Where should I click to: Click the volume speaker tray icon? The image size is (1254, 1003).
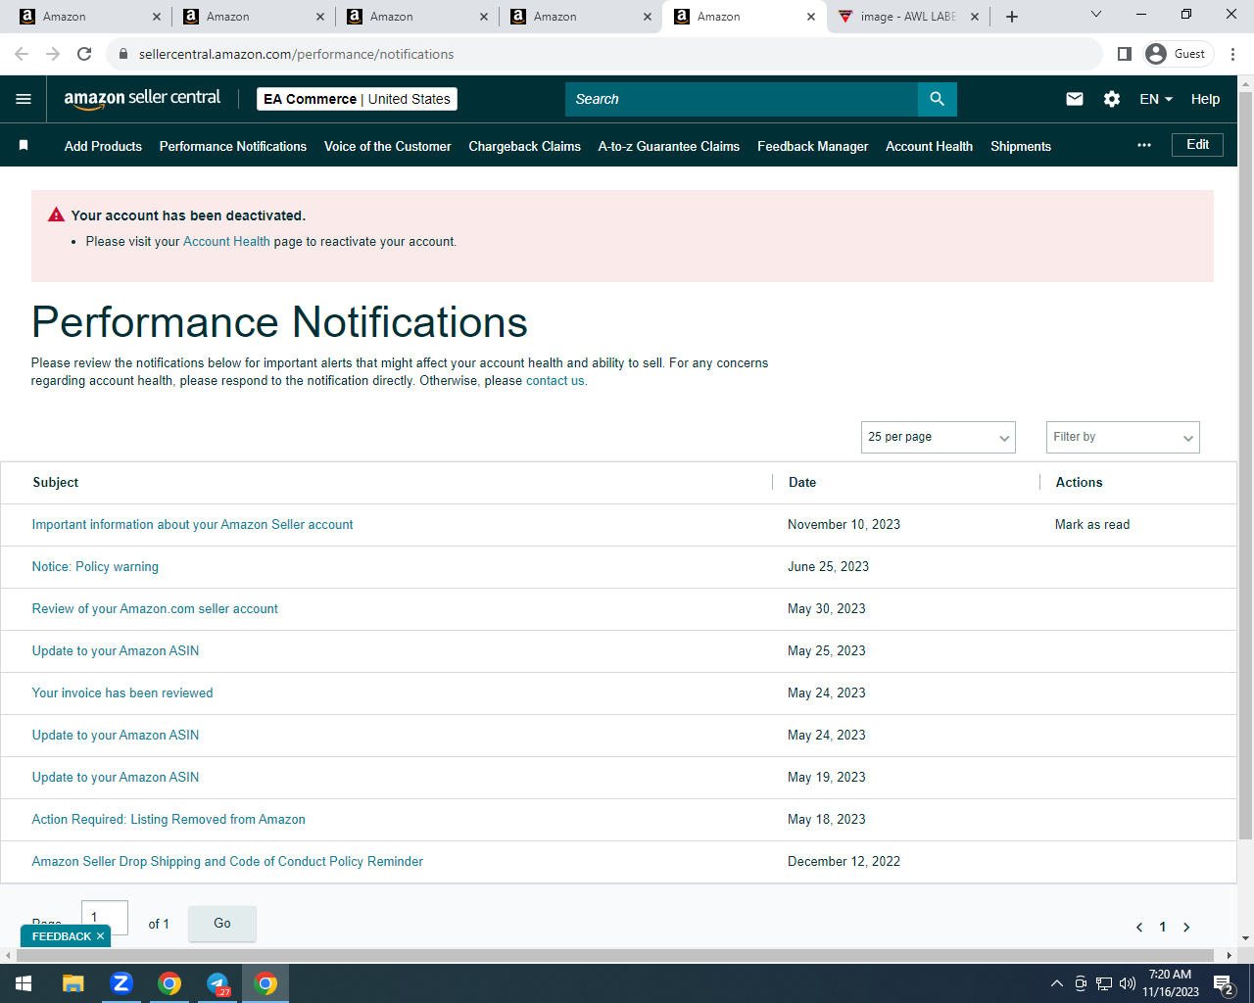click(1127, 983)
